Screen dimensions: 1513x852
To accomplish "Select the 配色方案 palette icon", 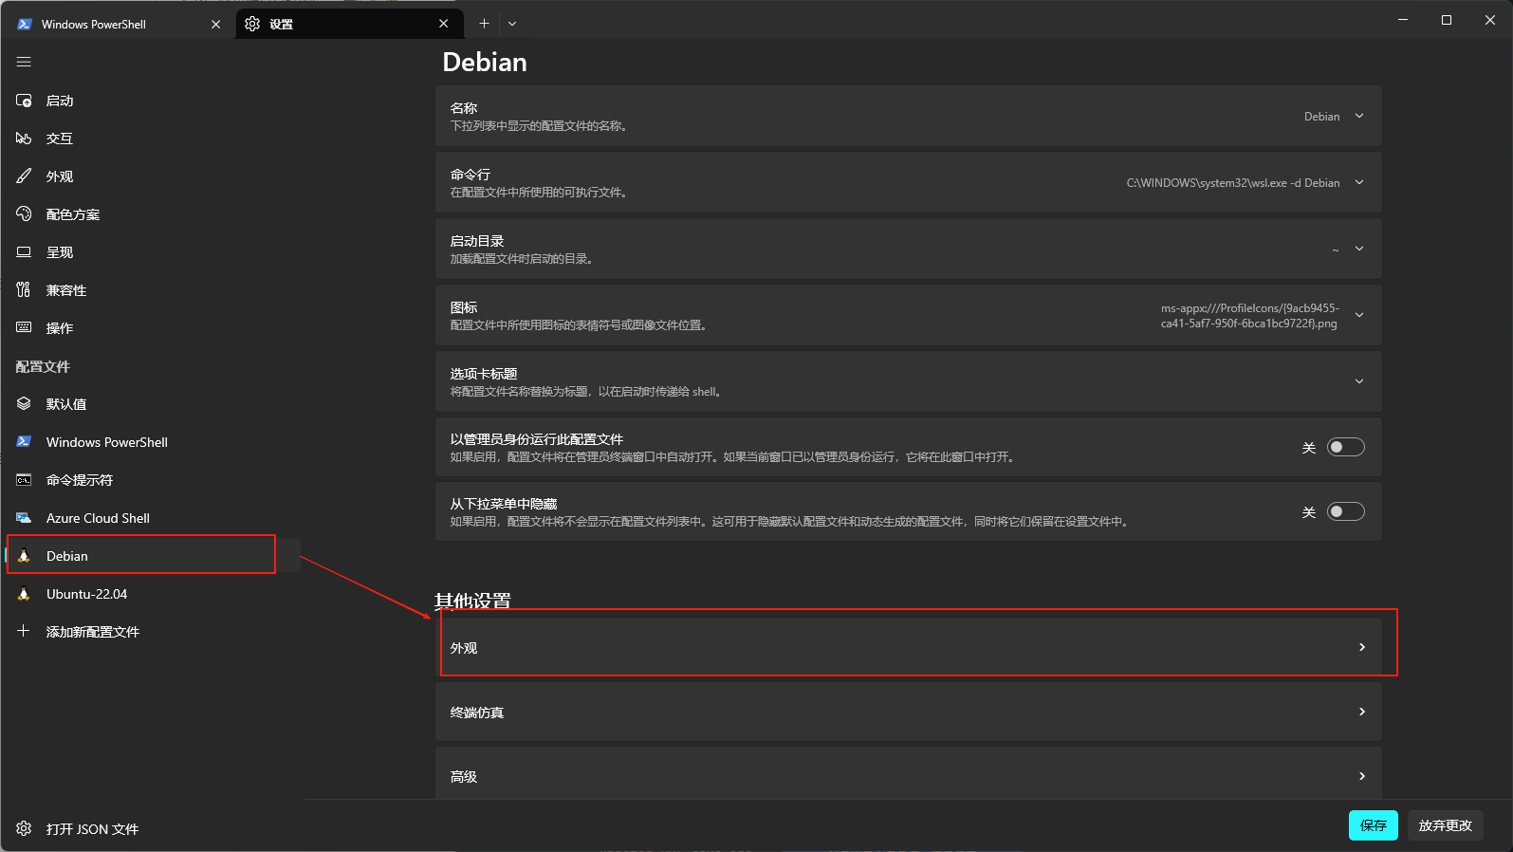I will [24, 214].
